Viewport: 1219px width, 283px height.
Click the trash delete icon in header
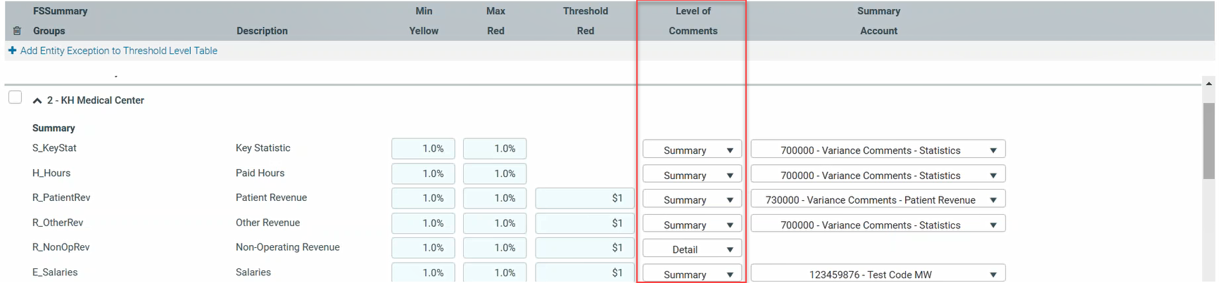(17, 31)
